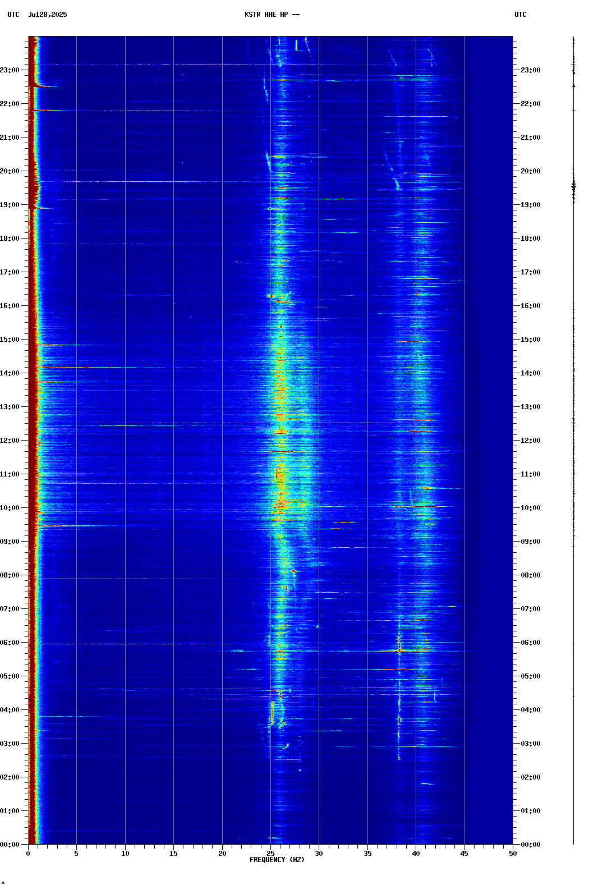Viewport: 598px width, 889px height.
Task: Select the 50 Hz tick label on the frequency axis
Action: point(513,854)
